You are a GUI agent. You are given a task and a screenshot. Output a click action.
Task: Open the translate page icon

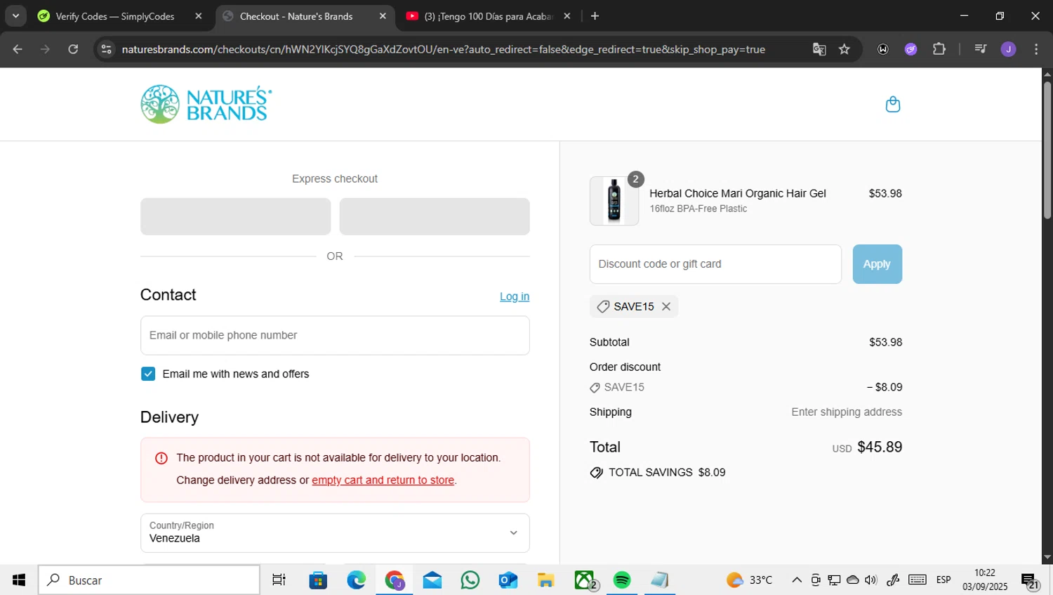[x=819, y=49]
